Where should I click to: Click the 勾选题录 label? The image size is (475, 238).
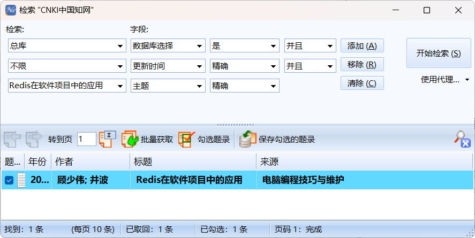[214, 140]
